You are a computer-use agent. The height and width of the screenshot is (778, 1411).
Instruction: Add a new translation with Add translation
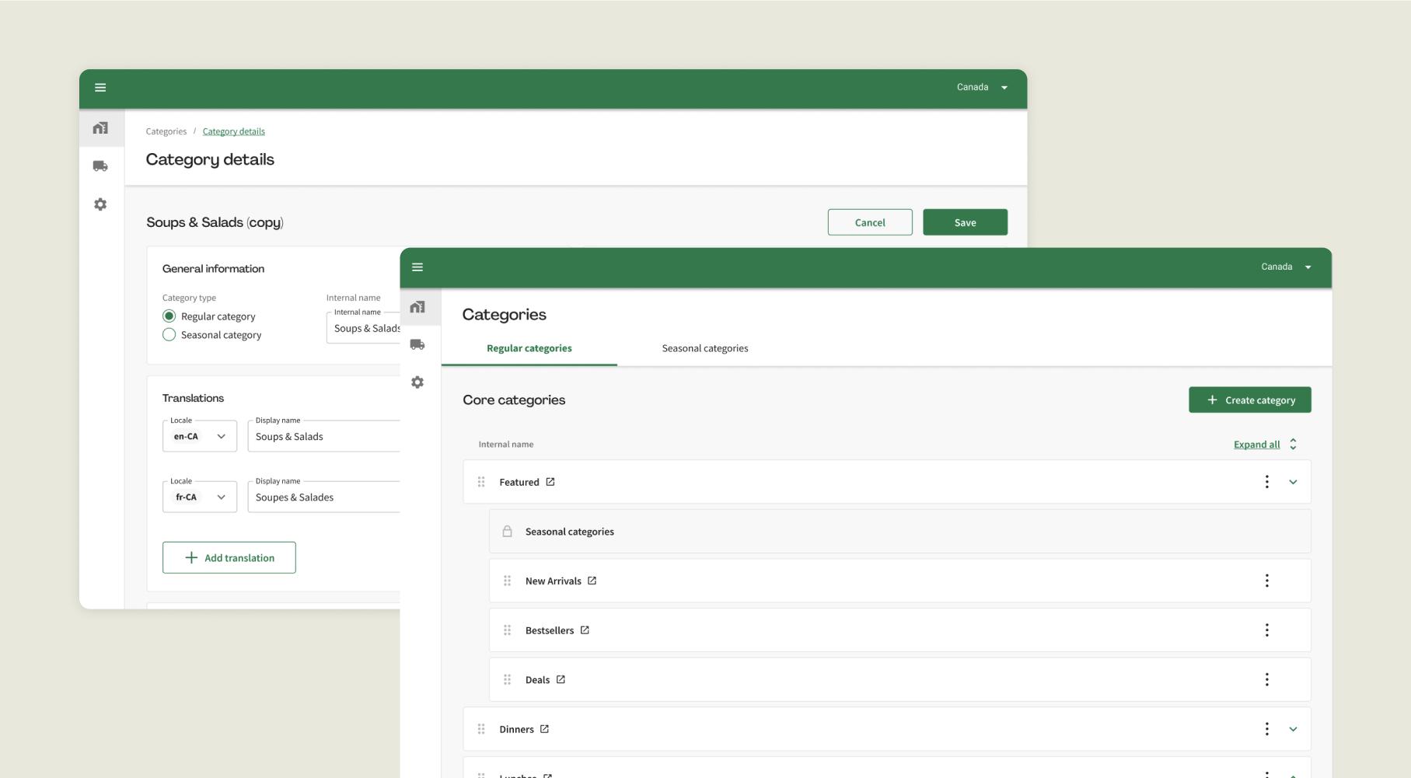pos(229,557)
